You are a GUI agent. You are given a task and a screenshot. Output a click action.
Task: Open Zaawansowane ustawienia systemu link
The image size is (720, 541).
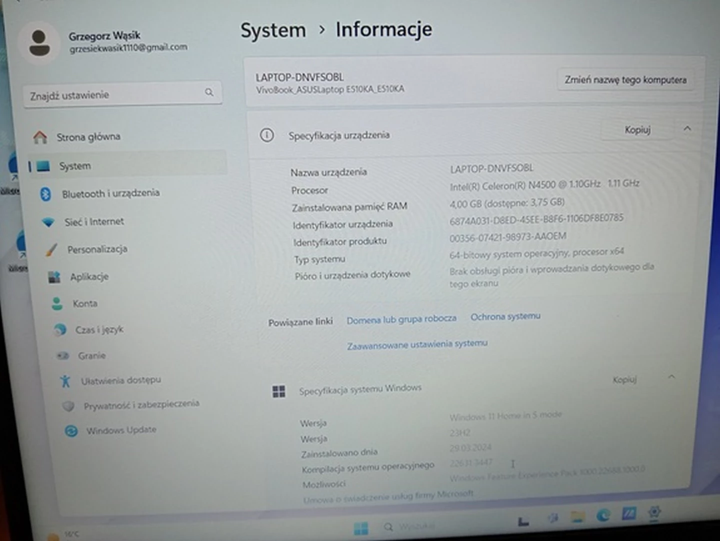(x=417, y=344)
